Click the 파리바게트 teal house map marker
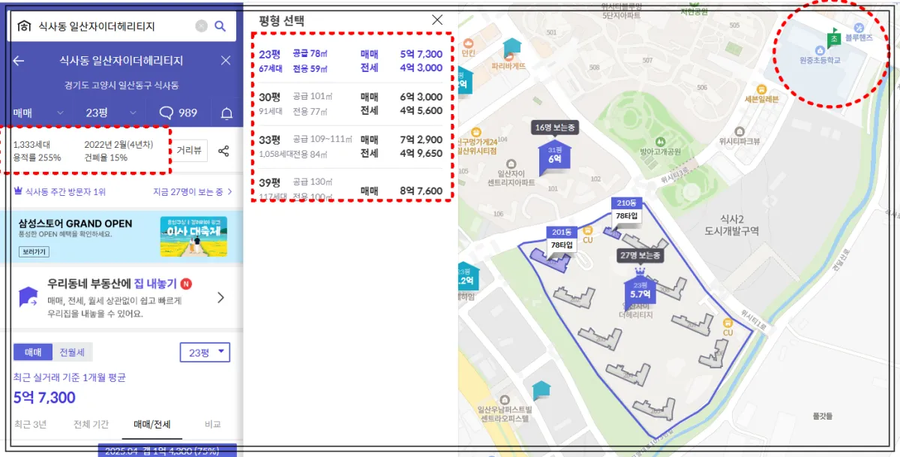900x457 pixels. pos(511,47)
